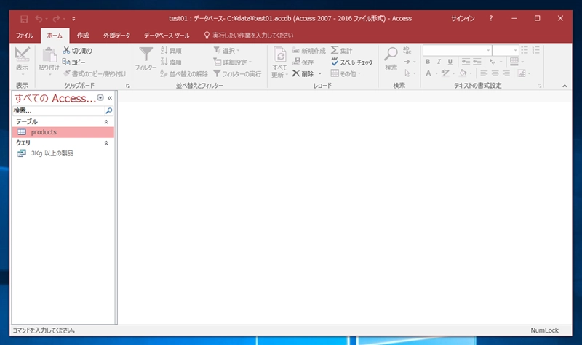Sort with 昇順 ascending button
The width and height of the screenshot is (582, 345).
pyautogui.click(x=171, y=50)
